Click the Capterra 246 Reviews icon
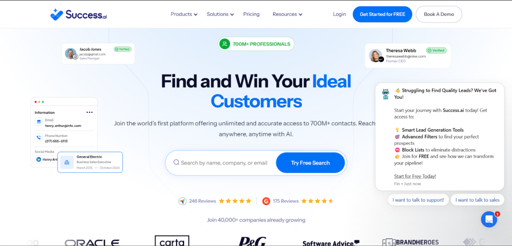This screenshot has height=246, width=512. [182, 201]
